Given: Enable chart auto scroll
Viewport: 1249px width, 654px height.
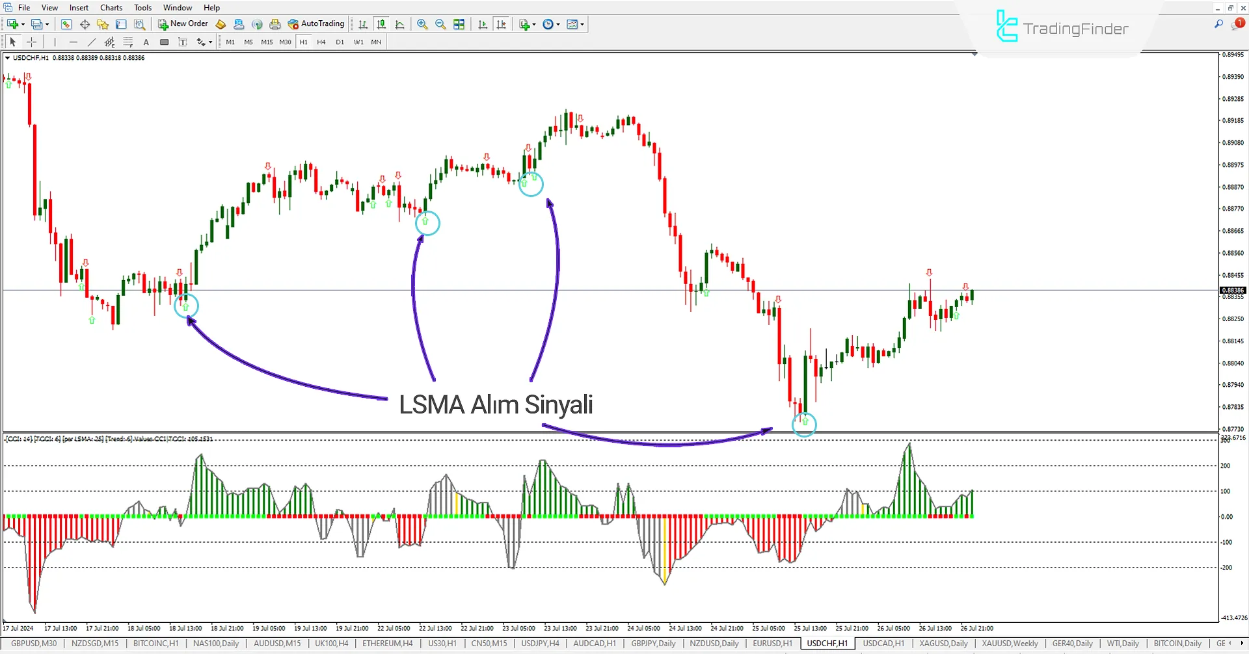Looking at the screenshot, I should point(483,24).
